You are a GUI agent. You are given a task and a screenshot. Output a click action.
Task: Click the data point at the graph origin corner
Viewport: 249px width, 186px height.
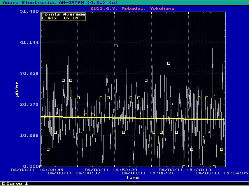pos(40,167)
